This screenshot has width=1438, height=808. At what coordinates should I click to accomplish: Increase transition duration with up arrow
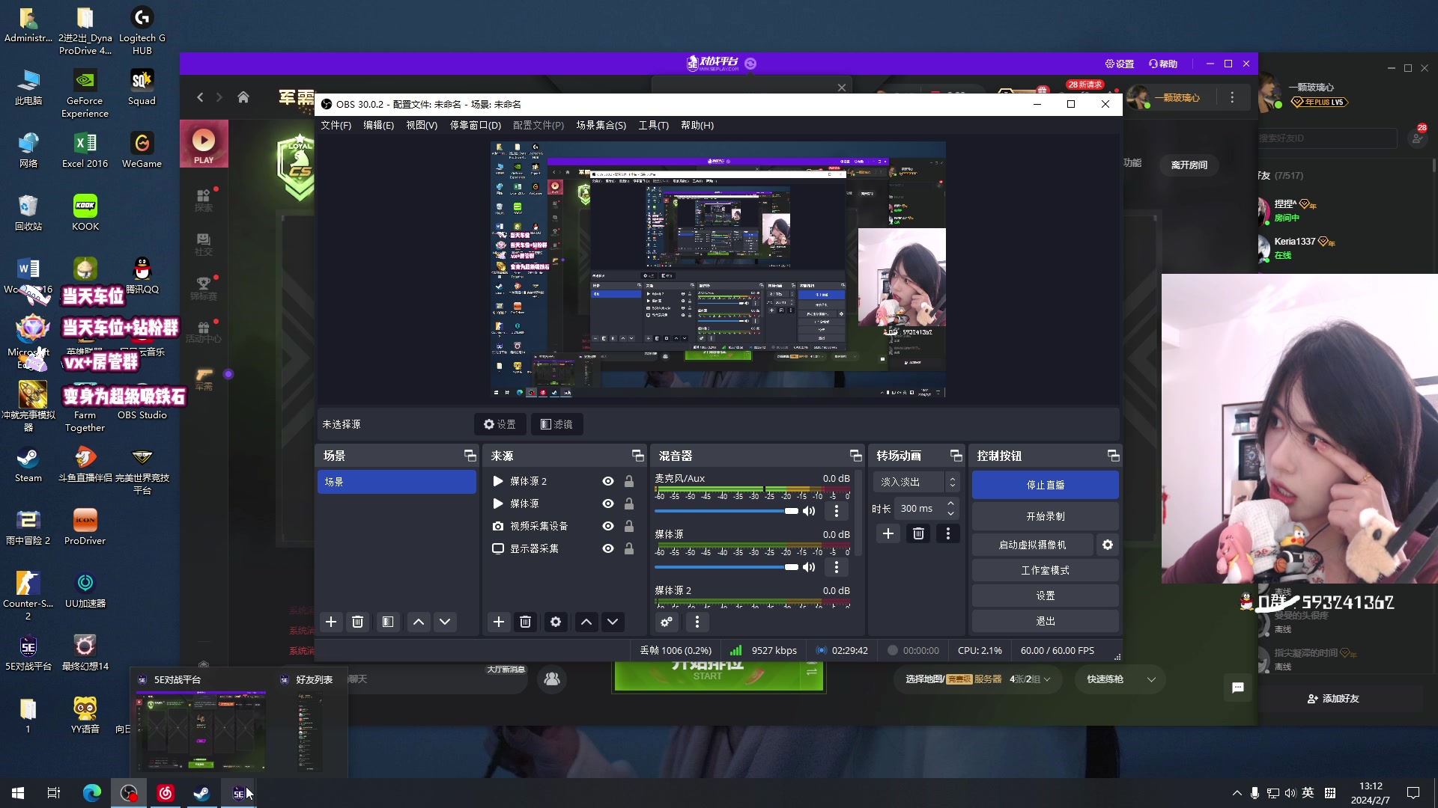click(950, 504)
